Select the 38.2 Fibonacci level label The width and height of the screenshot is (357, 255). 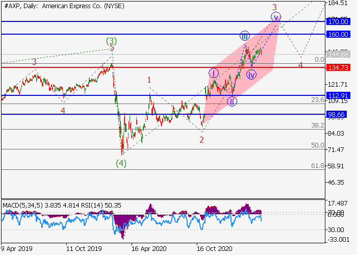(x=318, y=125)
